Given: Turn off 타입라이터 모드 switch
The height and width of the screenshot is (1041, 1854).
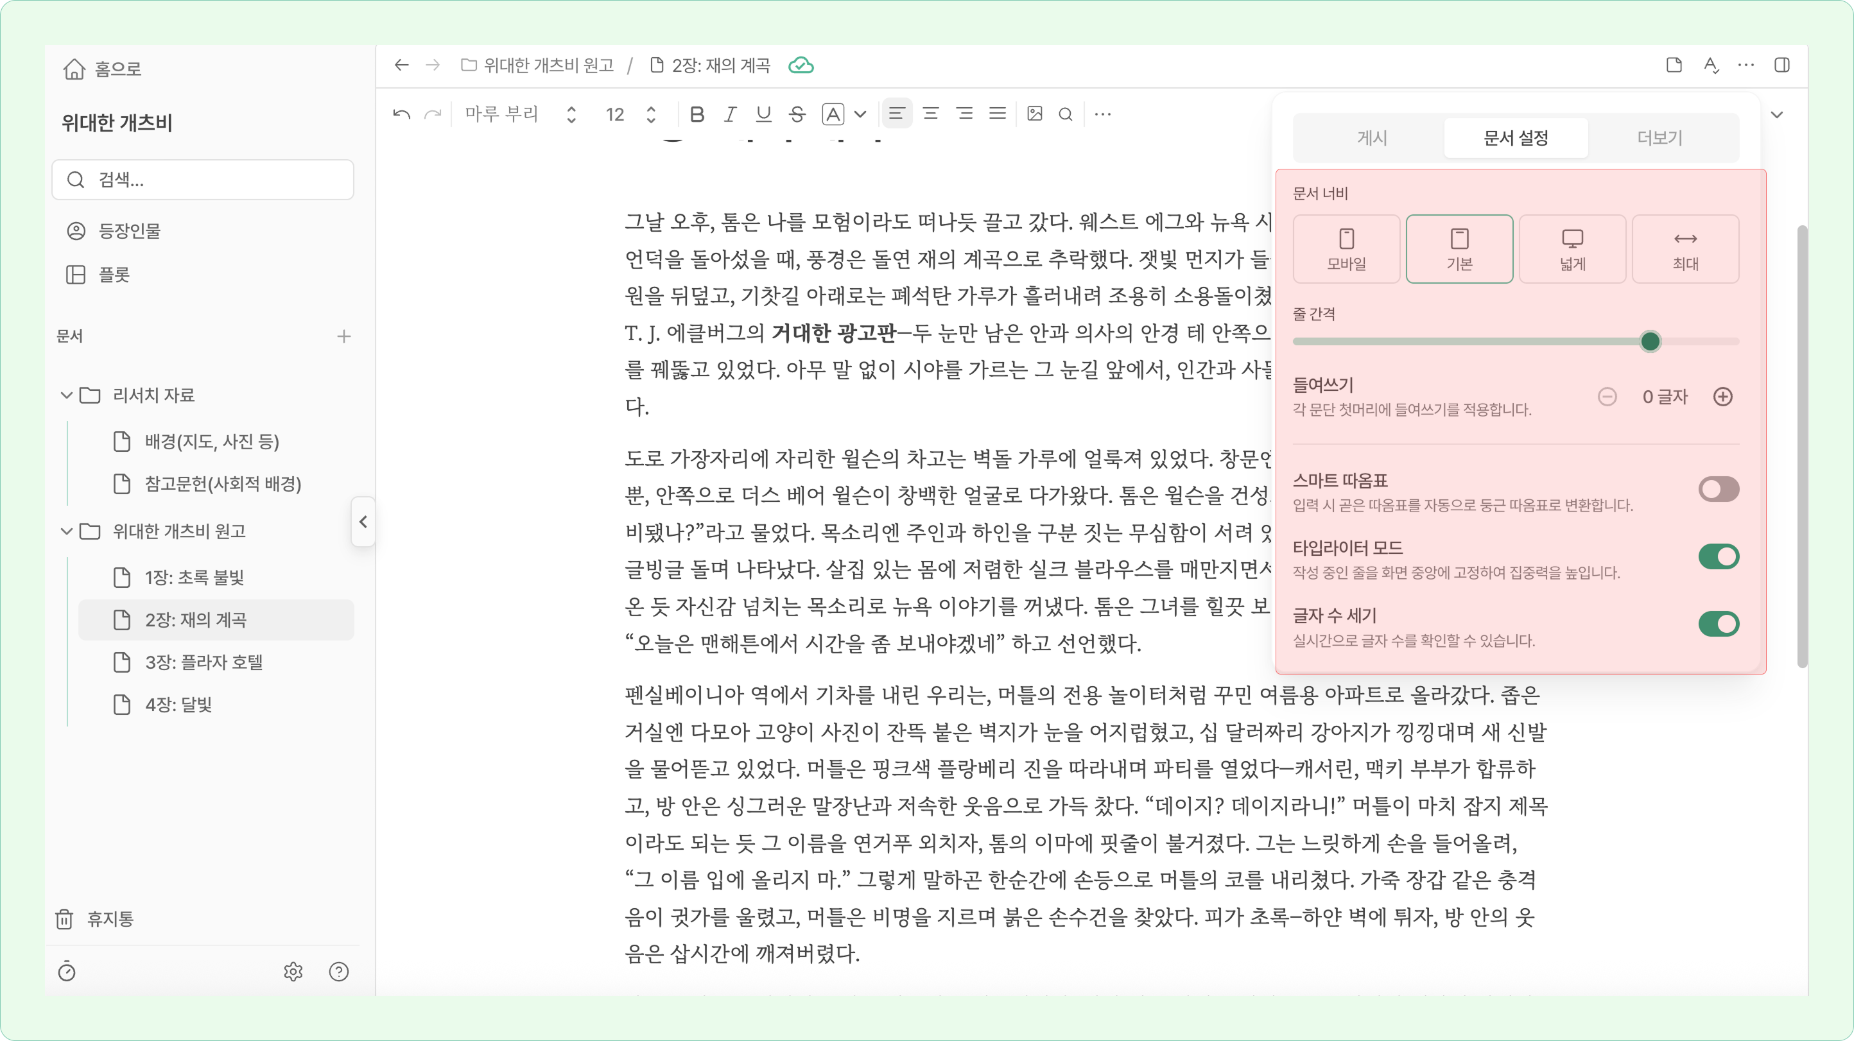Looking at the screenshot, I should (x=1719, y=557).
